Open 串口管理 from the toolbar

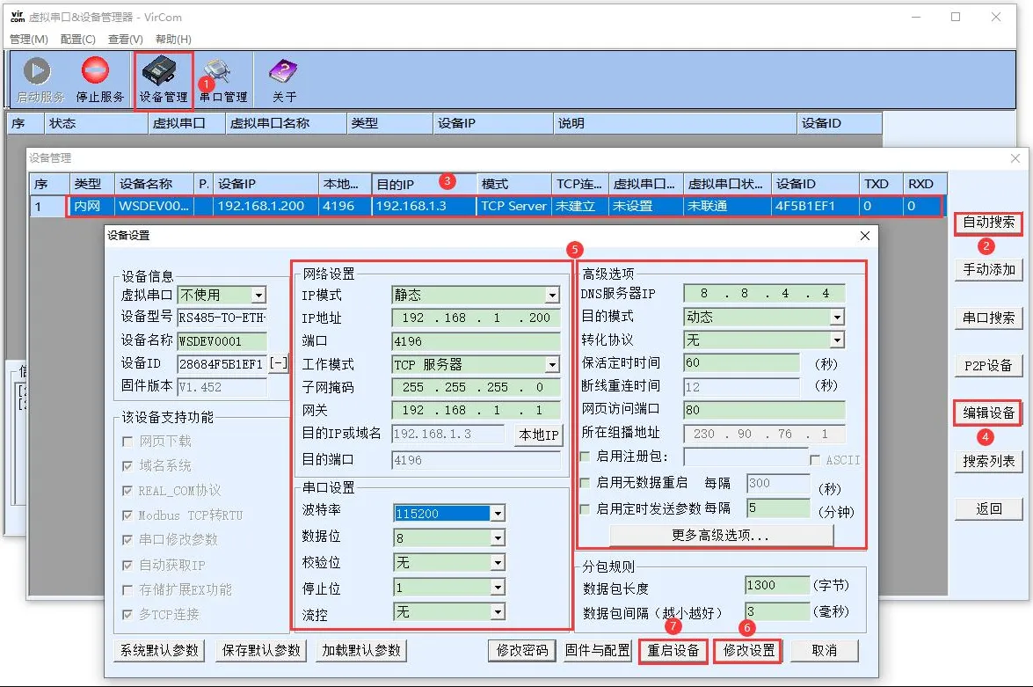(x=222, y=79)
